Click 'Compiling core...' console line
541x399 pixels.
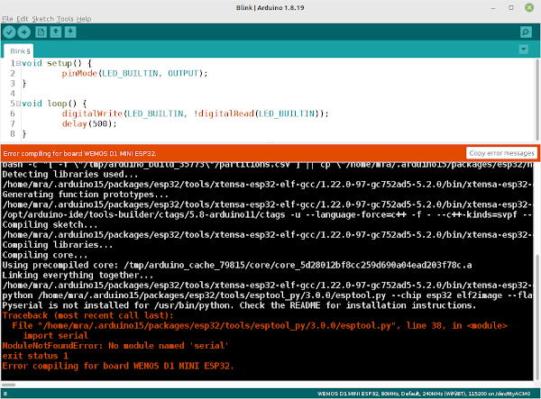click(x=45, y=255)
